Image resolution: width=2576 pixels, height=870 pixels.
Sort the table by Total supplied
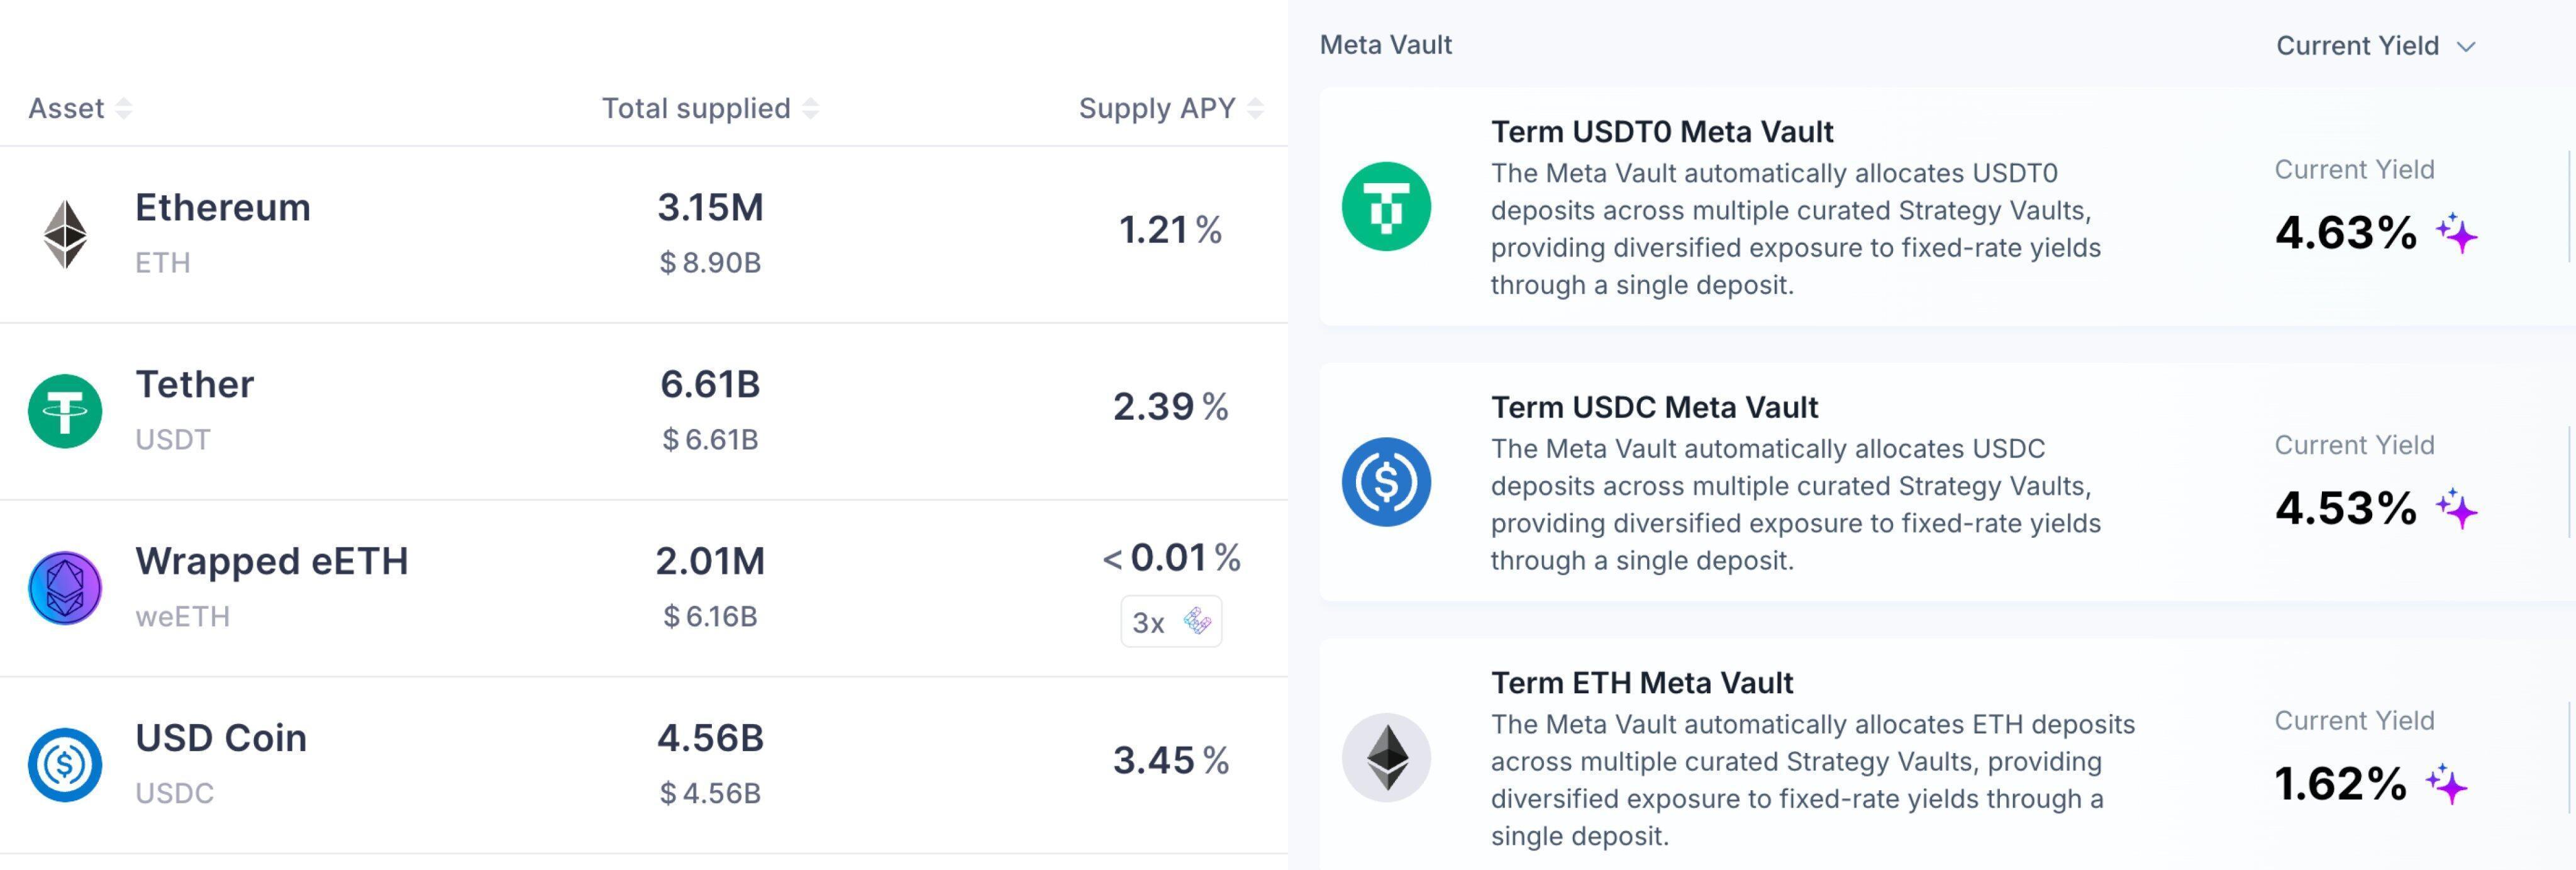tap(810, 108)
